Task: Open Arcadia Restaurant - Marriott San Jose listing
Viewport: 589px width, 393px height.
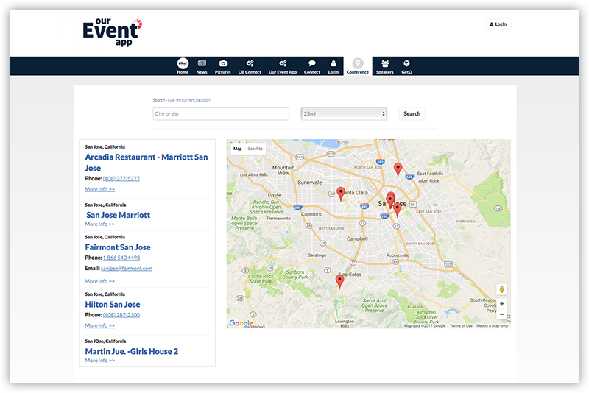Action: [146, 163]
